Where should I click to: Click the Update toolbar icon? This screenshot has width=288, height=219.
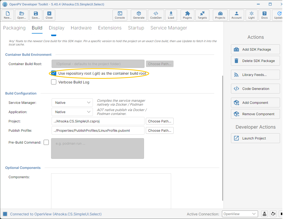[x=278, y=15]
